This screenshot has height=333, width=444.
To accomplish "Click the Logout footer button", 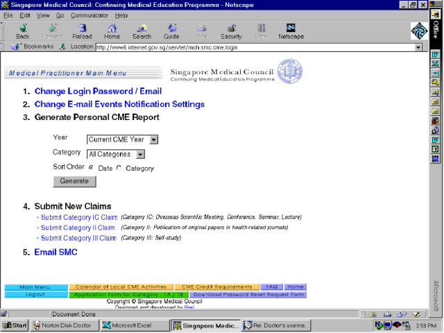I will [36, 294].
